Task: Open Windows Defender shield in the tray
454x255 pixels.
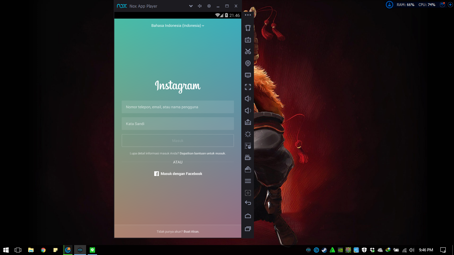Action: tap(364, 250)
